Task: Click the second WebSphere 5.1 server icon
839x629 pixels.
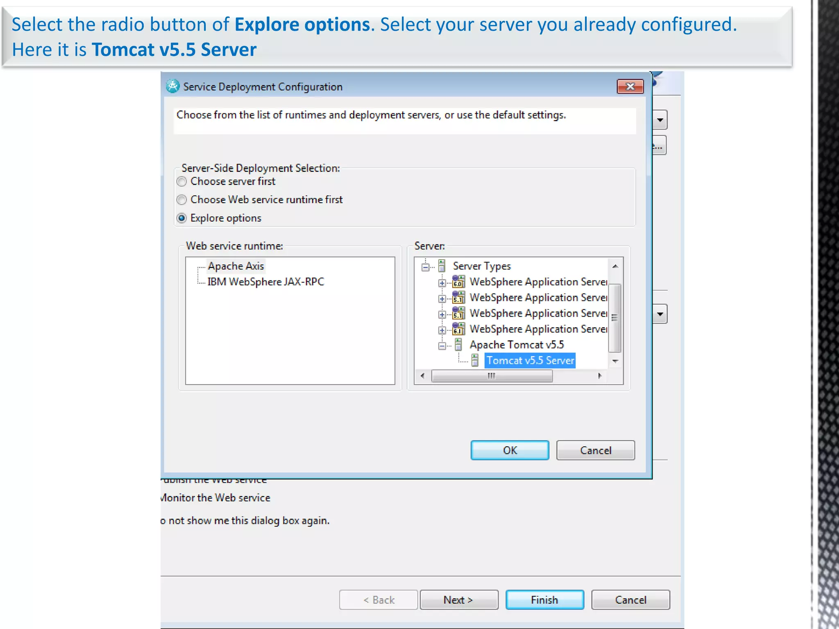Action: 458,313
